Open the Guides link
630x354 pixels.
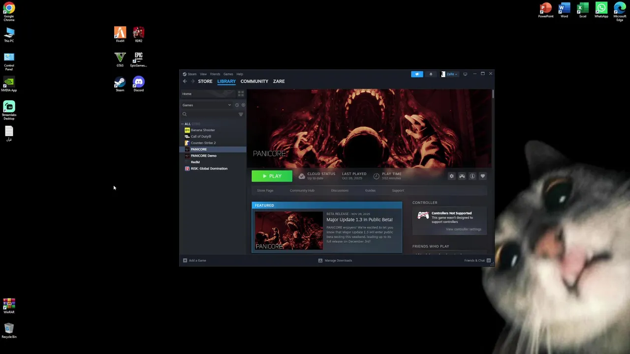point(370,191)
